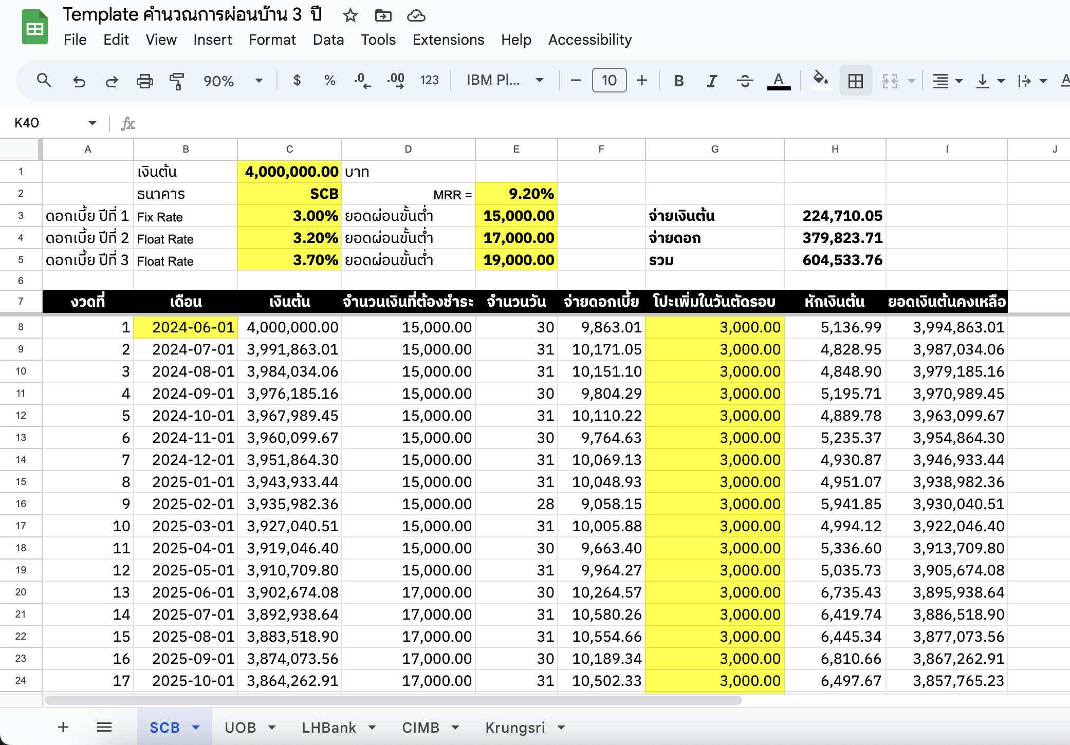Viewport: 1070px width, 745px height.
Task: Click the Move to folder icon
Action: pos(383,15)
